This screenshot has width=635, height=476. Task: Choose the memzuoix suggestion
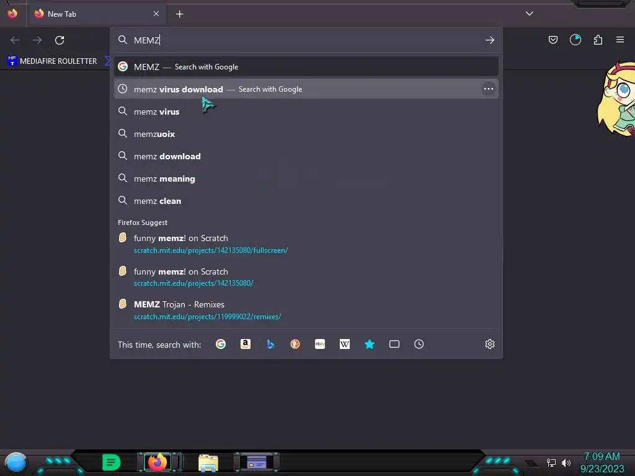tap(306, 134)
